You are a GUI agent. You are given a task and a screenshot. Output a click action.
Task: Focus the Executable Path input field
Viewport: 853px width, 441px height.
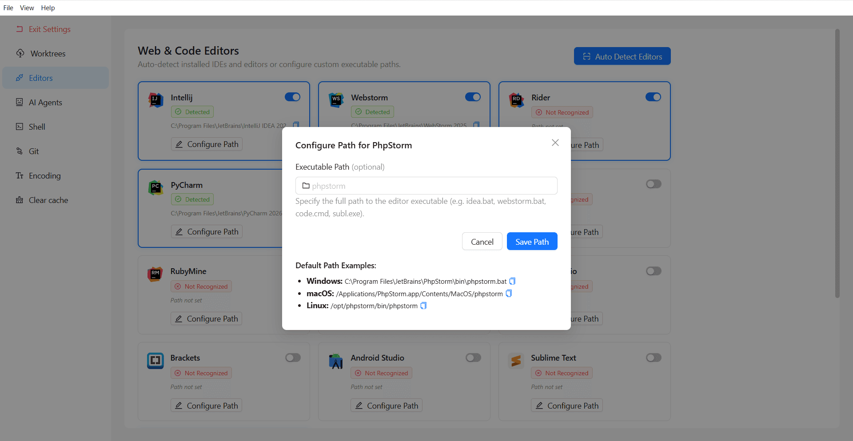tap(426, 186)
